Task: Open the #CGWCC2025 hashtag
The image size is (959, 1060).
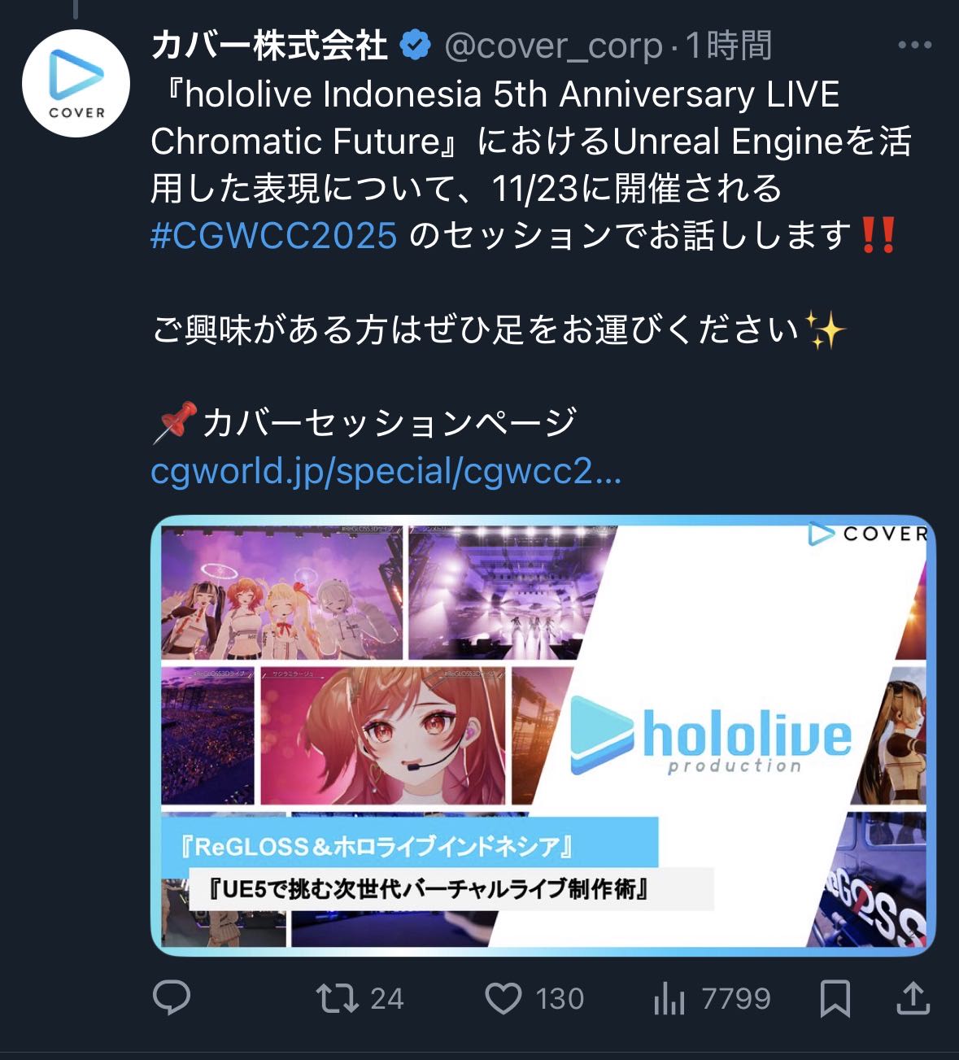Action: click(274, 236)
